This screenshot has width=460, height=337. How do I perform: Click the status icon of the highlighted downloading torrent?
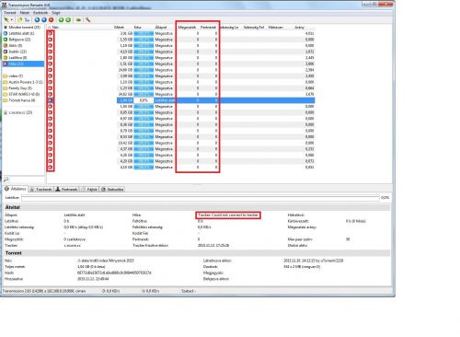pyautogui.click(x=51, y=100)
